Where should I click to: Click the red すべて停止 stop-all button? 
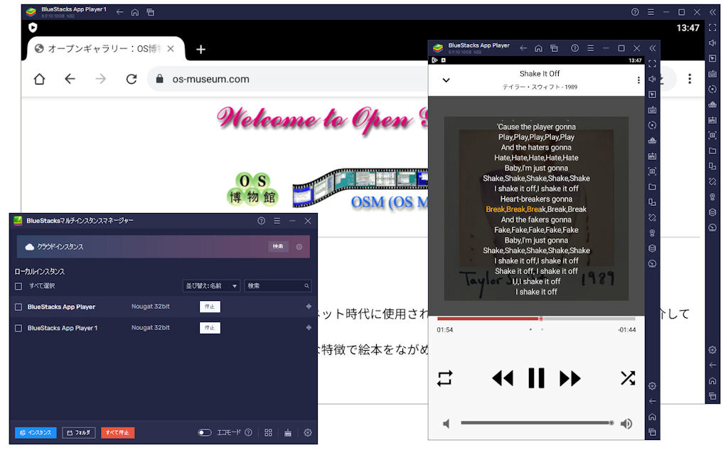117,432
